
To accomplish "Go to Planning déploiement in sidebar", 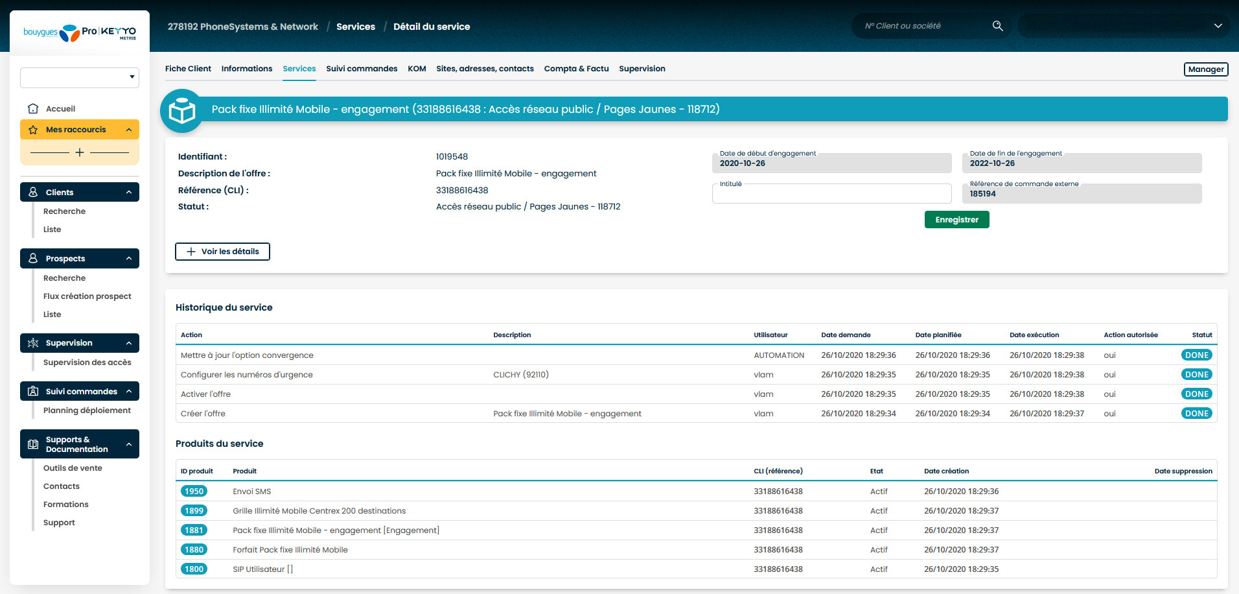I will coord(87,410).
